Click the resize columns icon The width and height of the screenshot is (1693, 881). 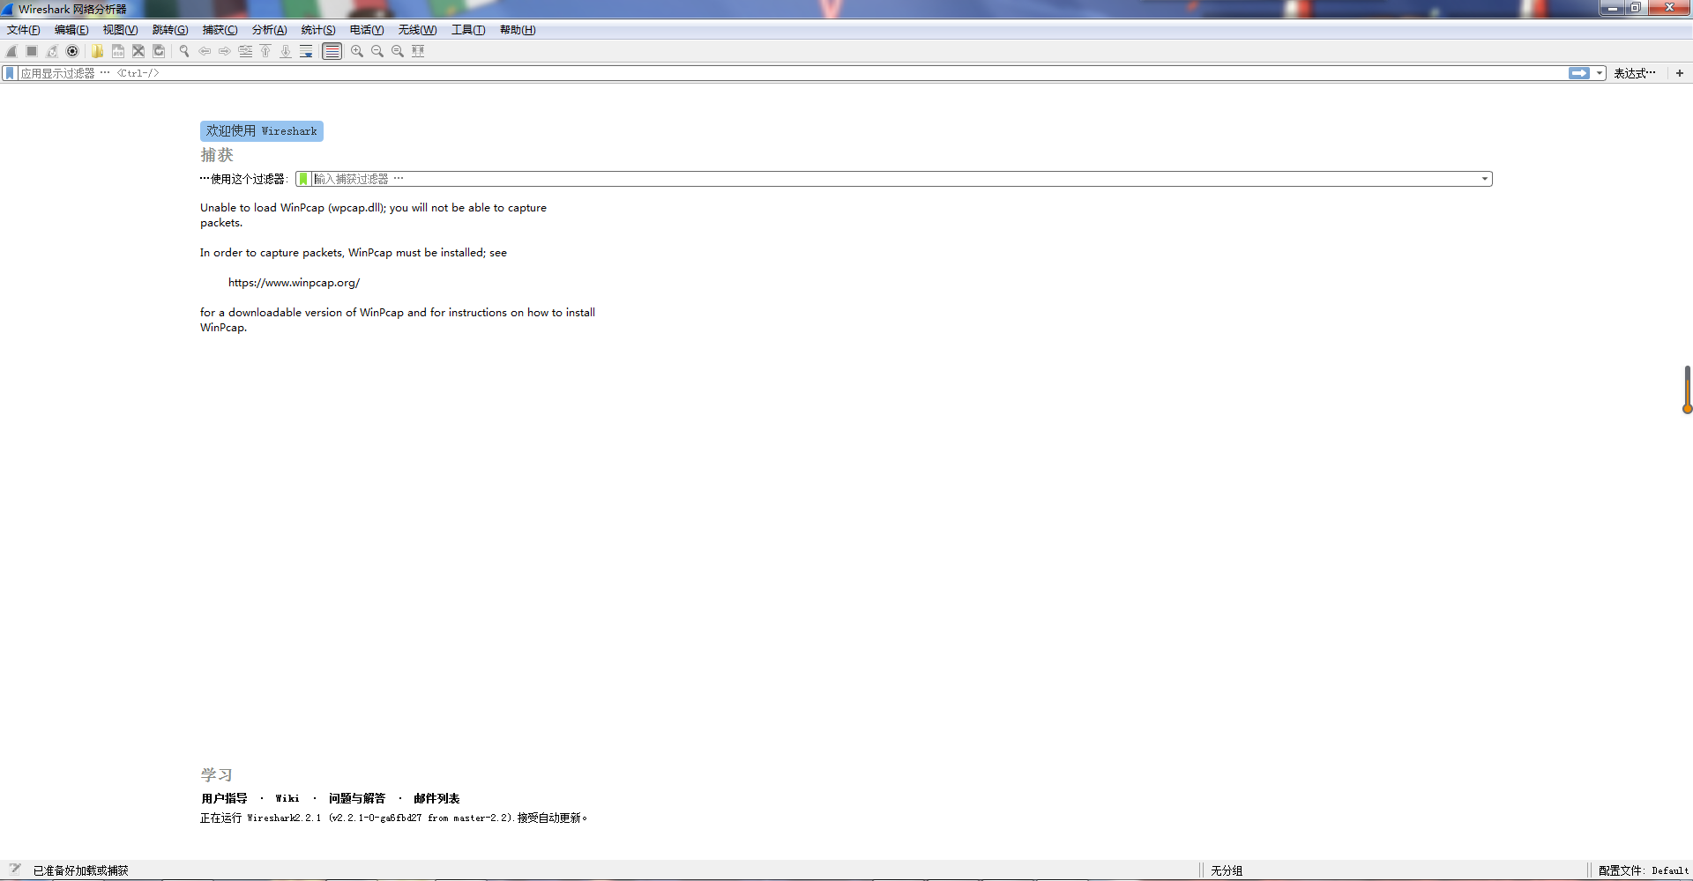click(x=418, y=51)
